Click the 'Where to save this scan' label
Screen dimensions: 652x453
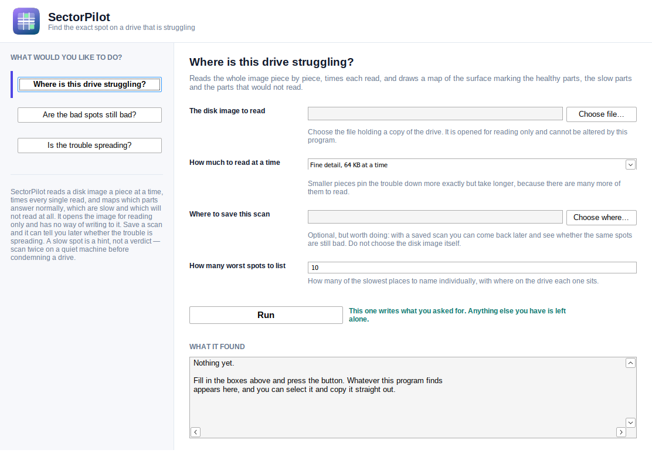click(229, 214)
